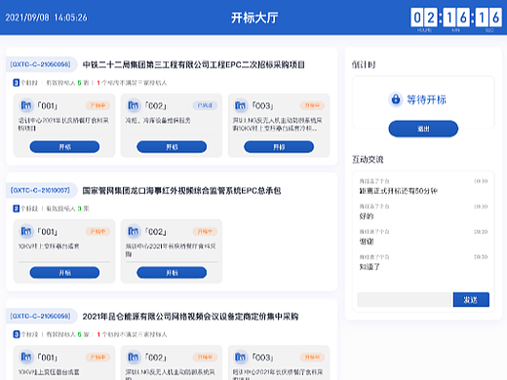507x380 pixels.
Task: Click the package icon on card 003 of the 中铁二十二局 project
Action: tap(241, 105)
